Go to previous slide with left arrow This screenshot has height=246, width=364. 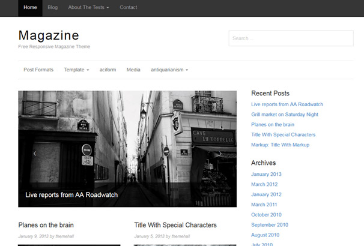coord(35,154)
